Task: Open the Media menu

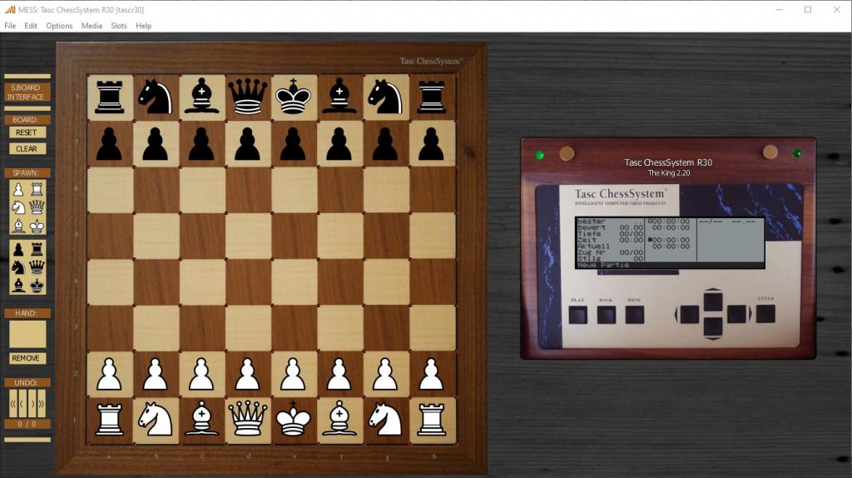Action: tap(92, 26)
